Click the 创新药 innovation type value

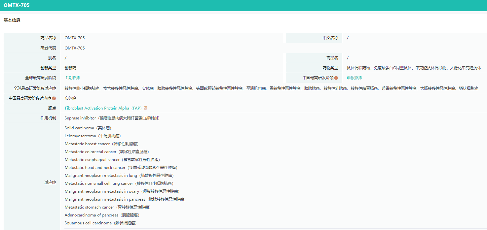tap(70, 68)
